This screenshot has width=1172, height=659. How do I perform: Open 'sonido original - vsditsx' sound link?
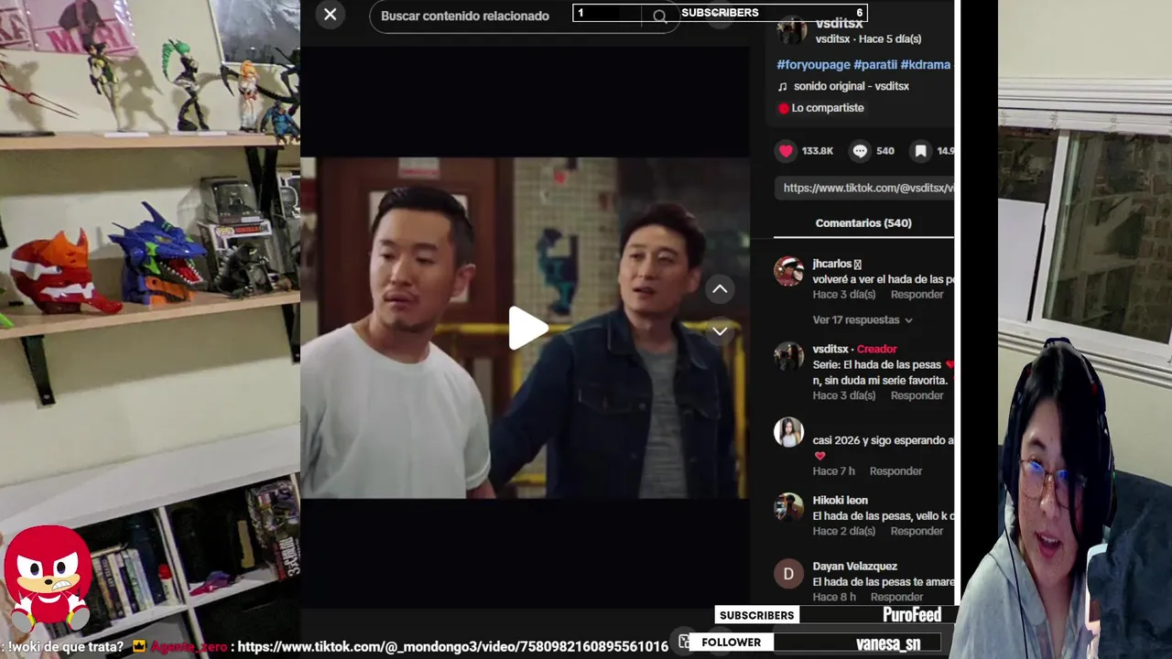pos(852,86)
